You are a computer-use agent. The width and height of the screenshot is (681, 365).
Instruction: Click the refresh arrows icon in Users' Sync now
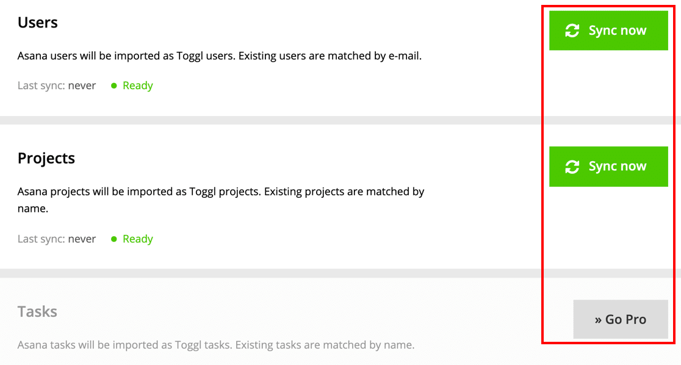(x=572, y=31)
